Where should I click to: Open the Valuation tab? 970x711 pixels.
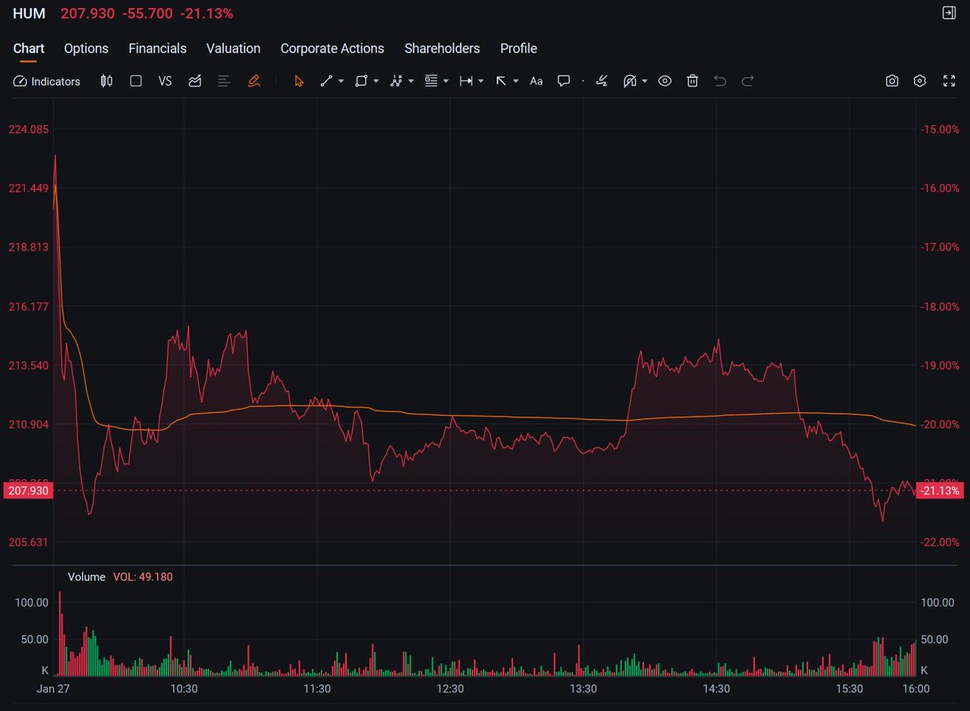coord(234,48)
